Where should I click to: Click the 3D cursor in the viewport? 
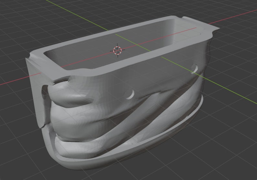click(x=117, y=50)
